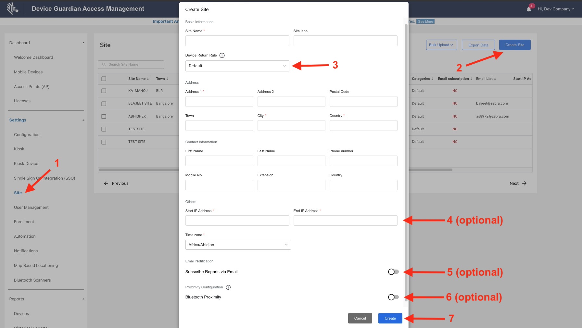Click the Zebra logo in header
Viewport: 582px width, 328px height.
12,8
